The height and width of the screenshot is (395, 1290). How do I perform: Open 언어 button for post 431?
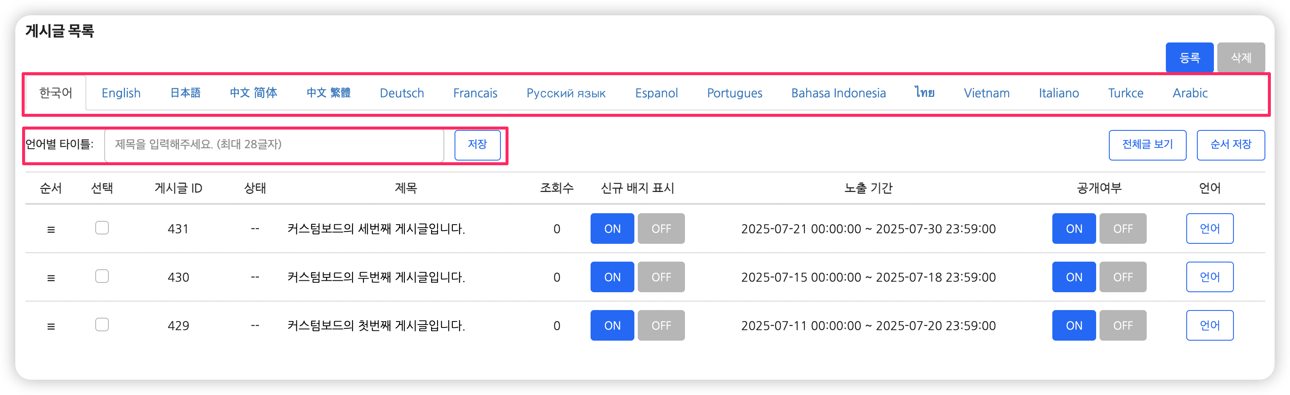[1209, 229]
